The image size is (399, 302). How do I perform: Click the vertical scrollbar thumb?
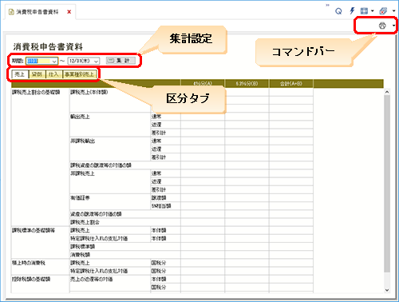click(x=387, y=184)
